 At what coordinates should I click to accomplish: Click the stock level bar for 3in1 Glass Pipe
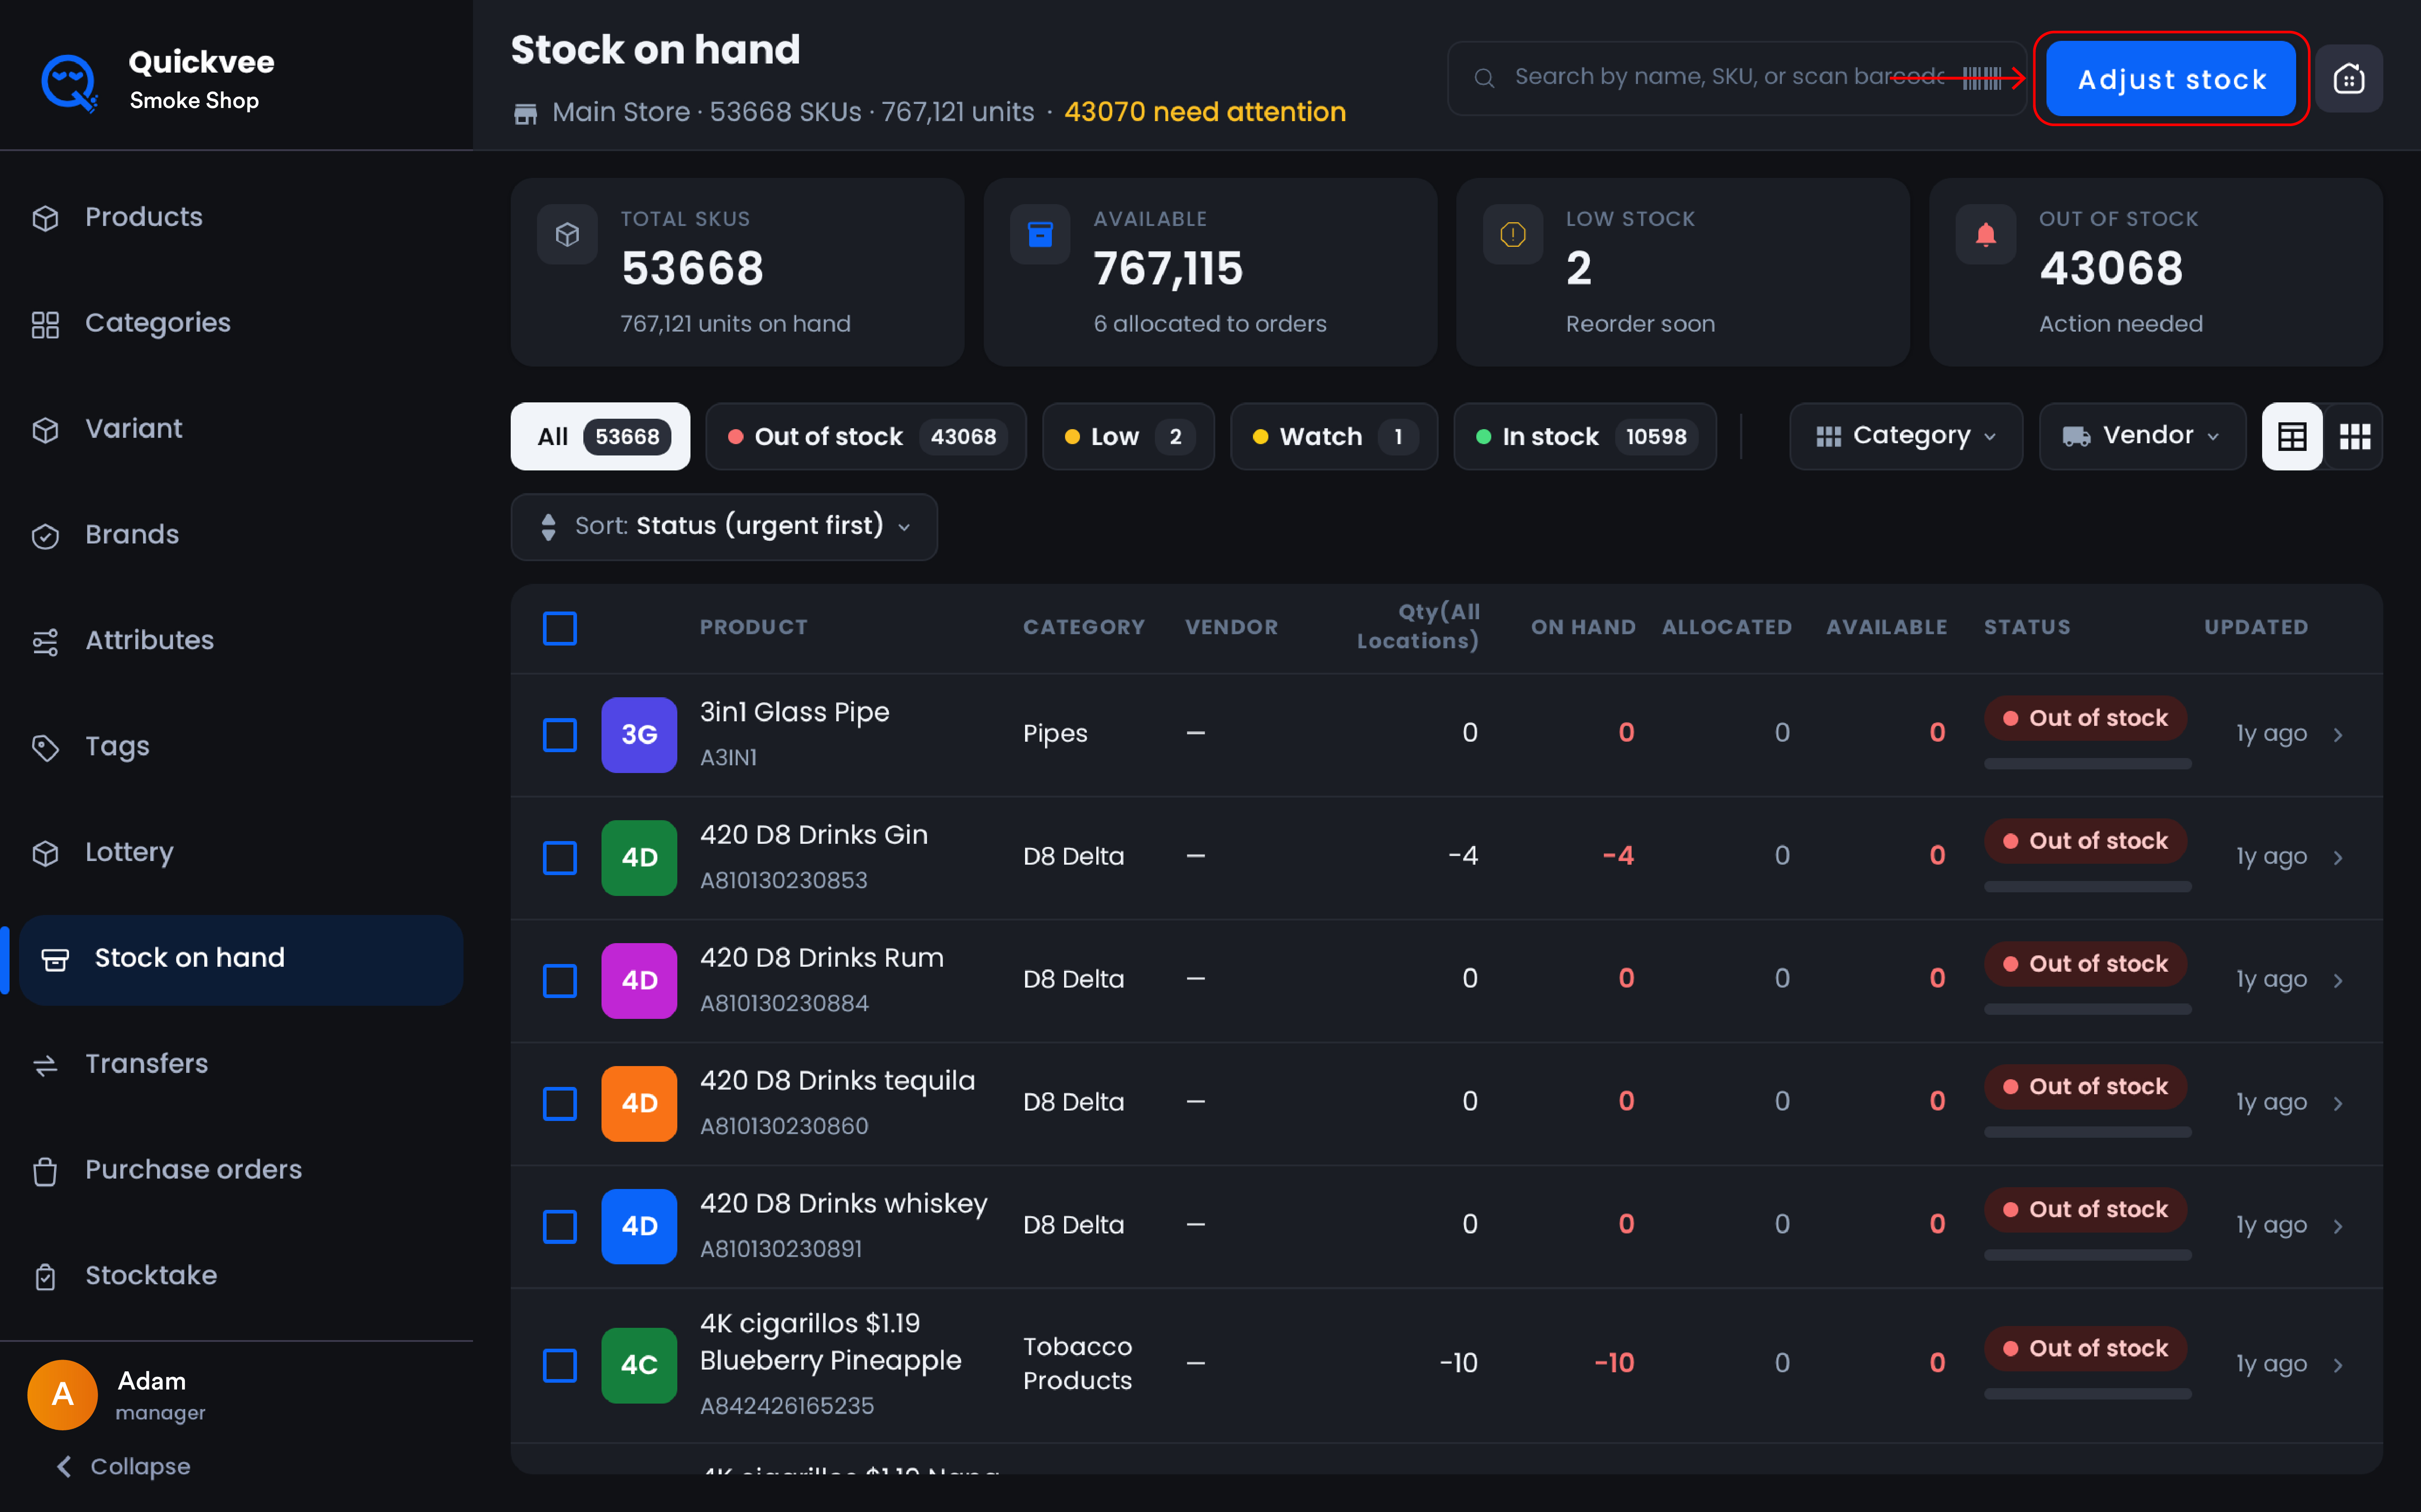[2088, 764]
